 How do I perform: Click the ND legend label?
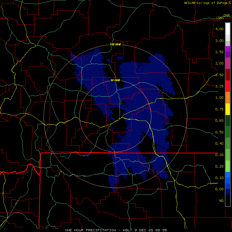tap(221, 201)
